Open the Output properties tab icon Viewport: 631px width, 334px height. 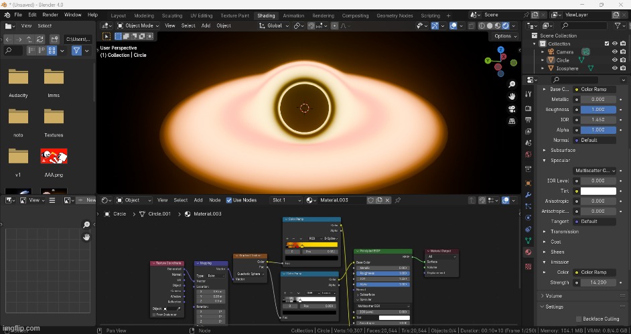point(529,120)
